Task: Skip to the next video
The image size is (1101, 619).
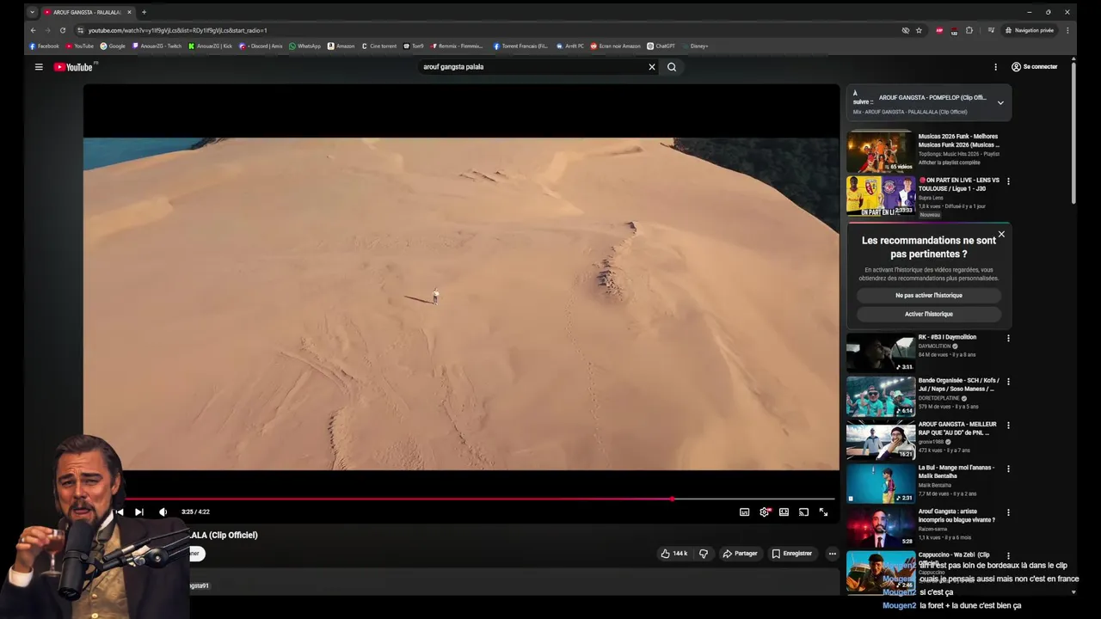Action: (x=139, y=512)
